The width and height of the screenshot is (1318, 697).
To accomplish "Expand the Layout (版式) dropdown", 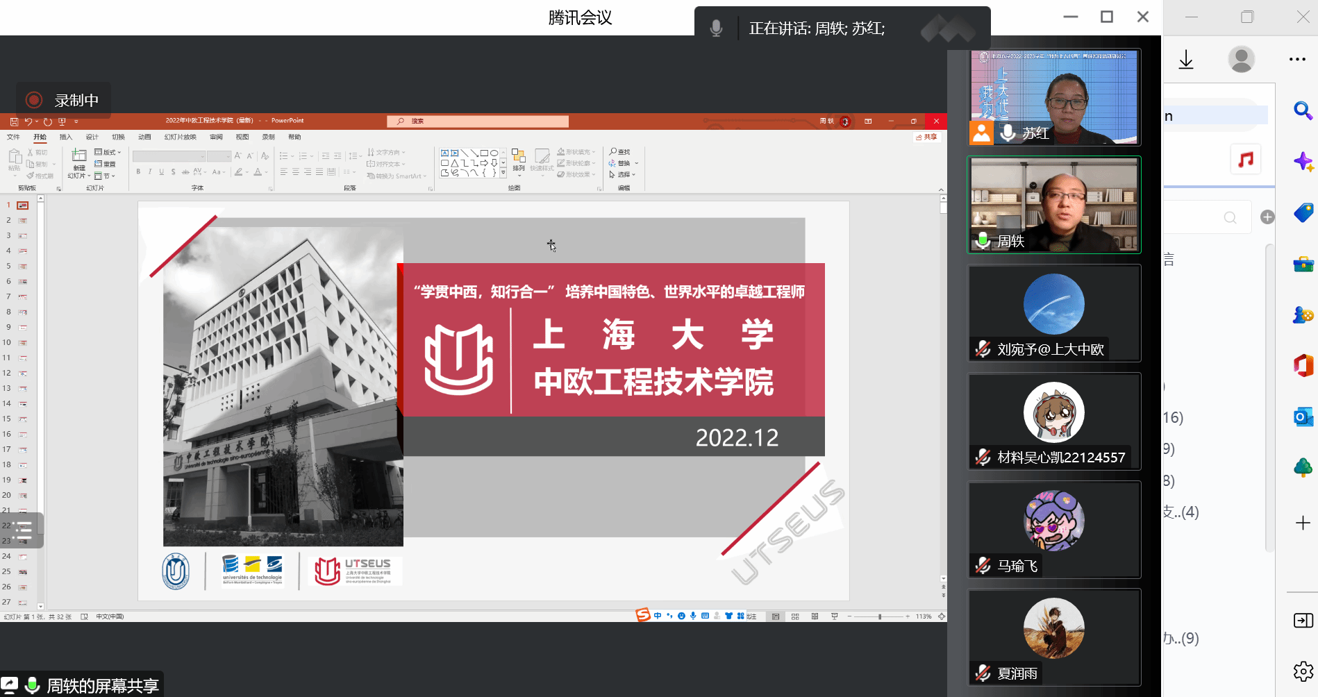I will [x=108, y=152].
